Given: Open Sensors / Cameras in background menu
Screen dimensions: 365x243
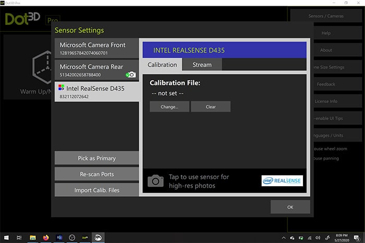Looking at the screenshot, I should tap(326, 16).
